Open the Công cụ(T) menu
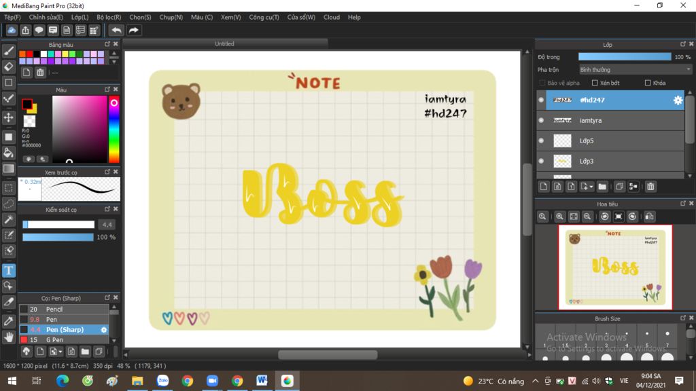This screenshot has width=696, height=391. [264, 17]
